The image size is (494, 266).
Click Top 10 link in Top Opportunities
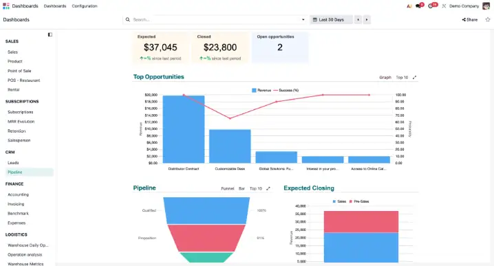[402, 77]
